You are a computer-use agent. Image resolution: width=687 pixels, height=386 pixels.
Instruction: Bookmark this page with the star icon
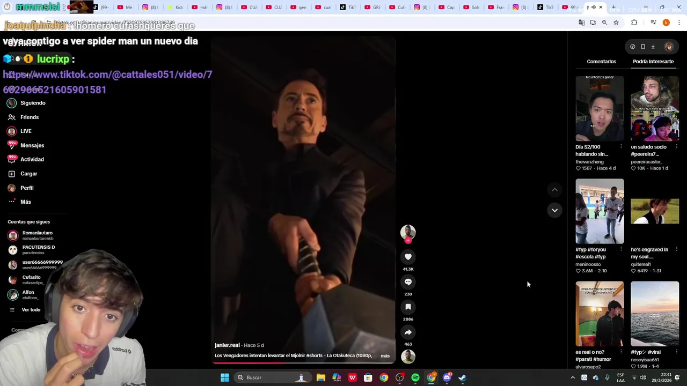(x=616, y=23)
